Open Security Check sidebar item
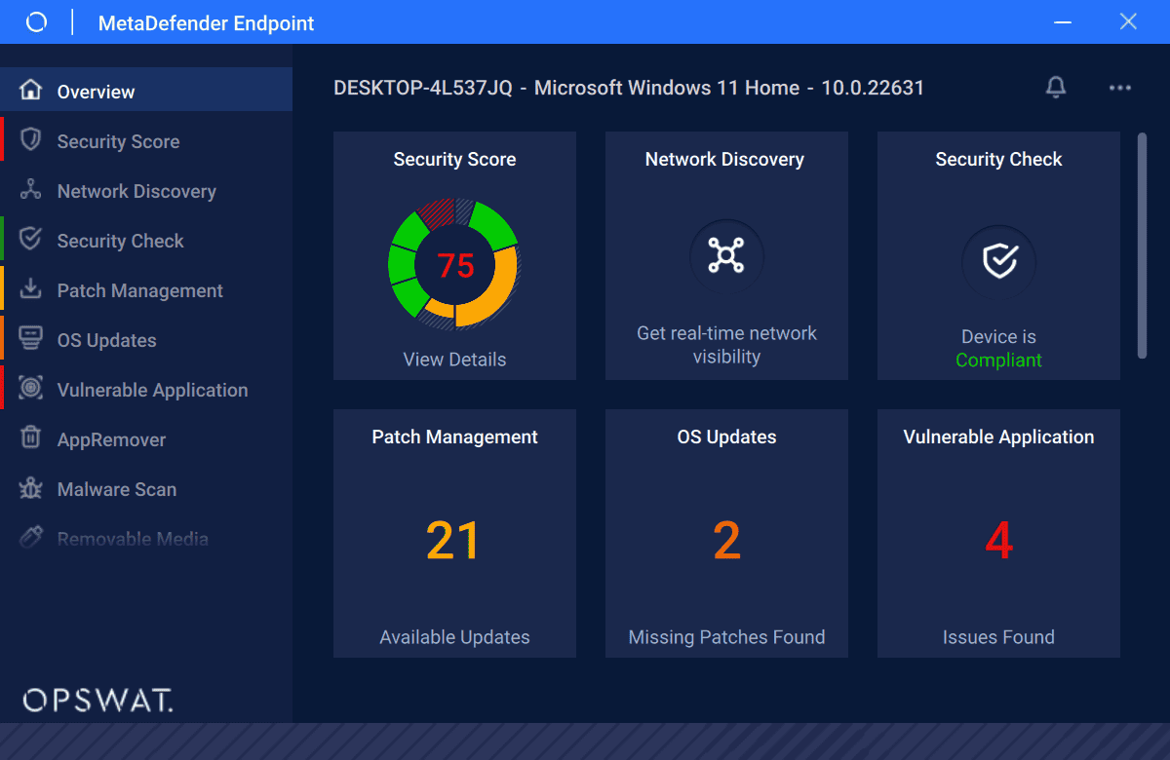 click(x=146, y=240)
